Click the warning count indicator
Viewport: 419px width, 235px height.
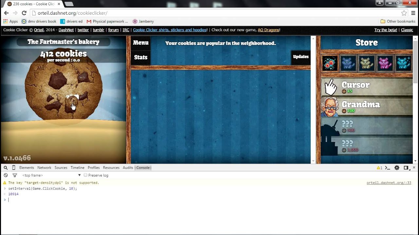[x=379, y=168]
